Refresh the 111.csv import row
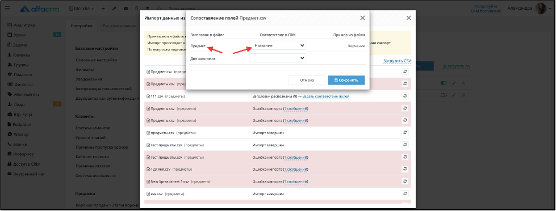Screen dimensions: 556x211 coord(405,96)
